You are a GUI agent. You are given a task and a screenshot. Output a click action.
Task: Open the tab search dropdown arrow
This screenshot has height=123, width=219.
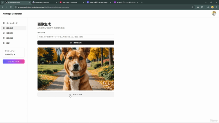click(x=2, y=2)
